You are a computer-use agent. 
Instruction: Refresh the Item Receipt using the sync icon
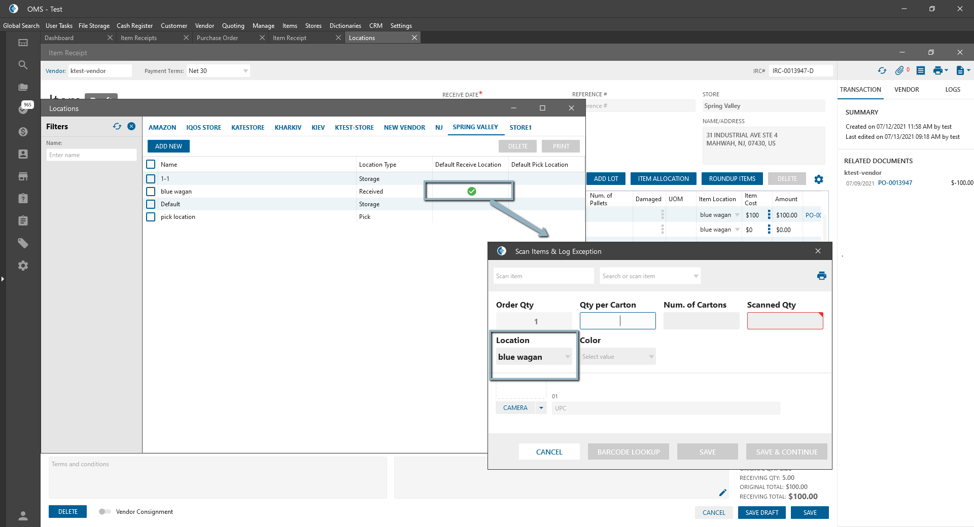click(882, 71)
